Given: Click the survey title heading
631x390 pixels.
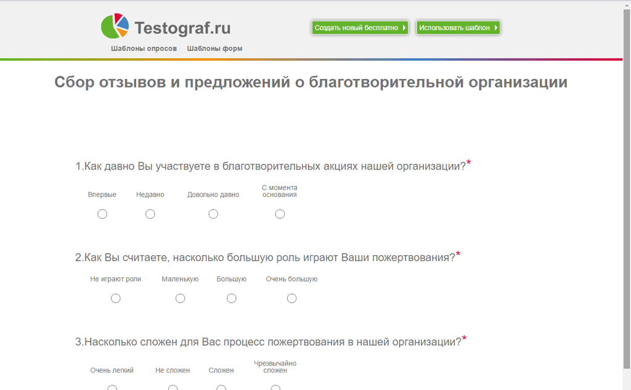Looking at the screenshot, I should (x=311, y=83).
